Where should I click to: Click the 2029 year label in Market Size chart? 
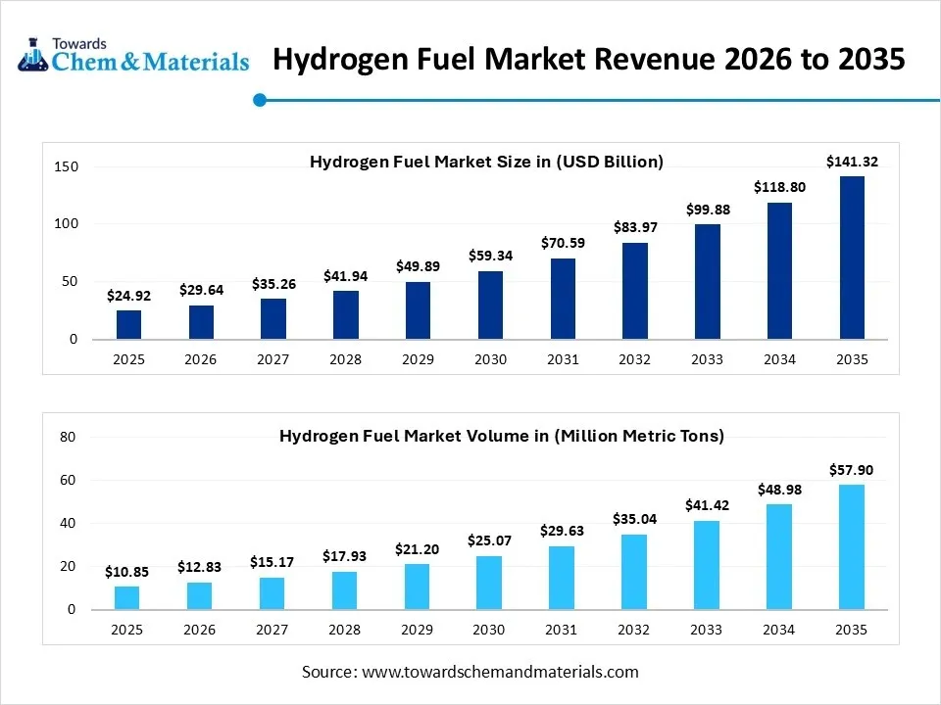[x=418, y=359]
